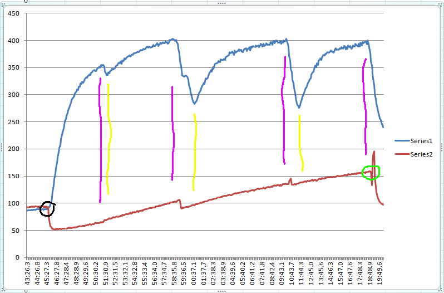Click the 49:29.6 time axis label
Image resolution: width=444 pixels, height=293 pixels.
click(x=86, y=273)
